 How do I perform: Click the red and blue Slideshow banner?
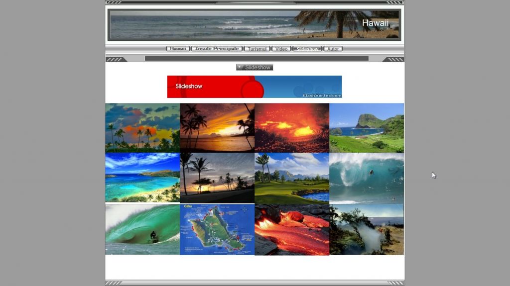255,87
